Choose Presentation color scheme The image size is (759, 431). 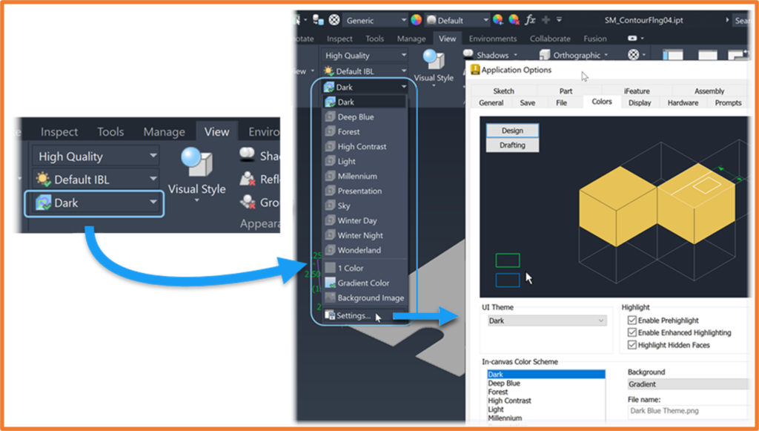[x=365, y=191]
